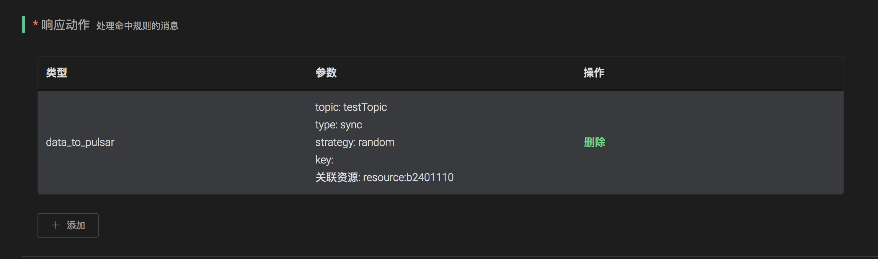Click the red required asterisk beside 响应动作

click(35, 25)
